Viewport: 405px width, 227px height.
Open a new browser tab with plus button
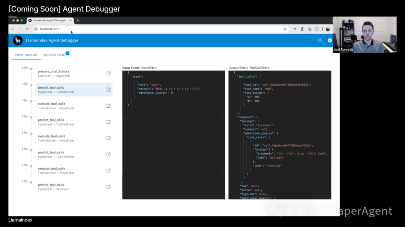(78, 20)
